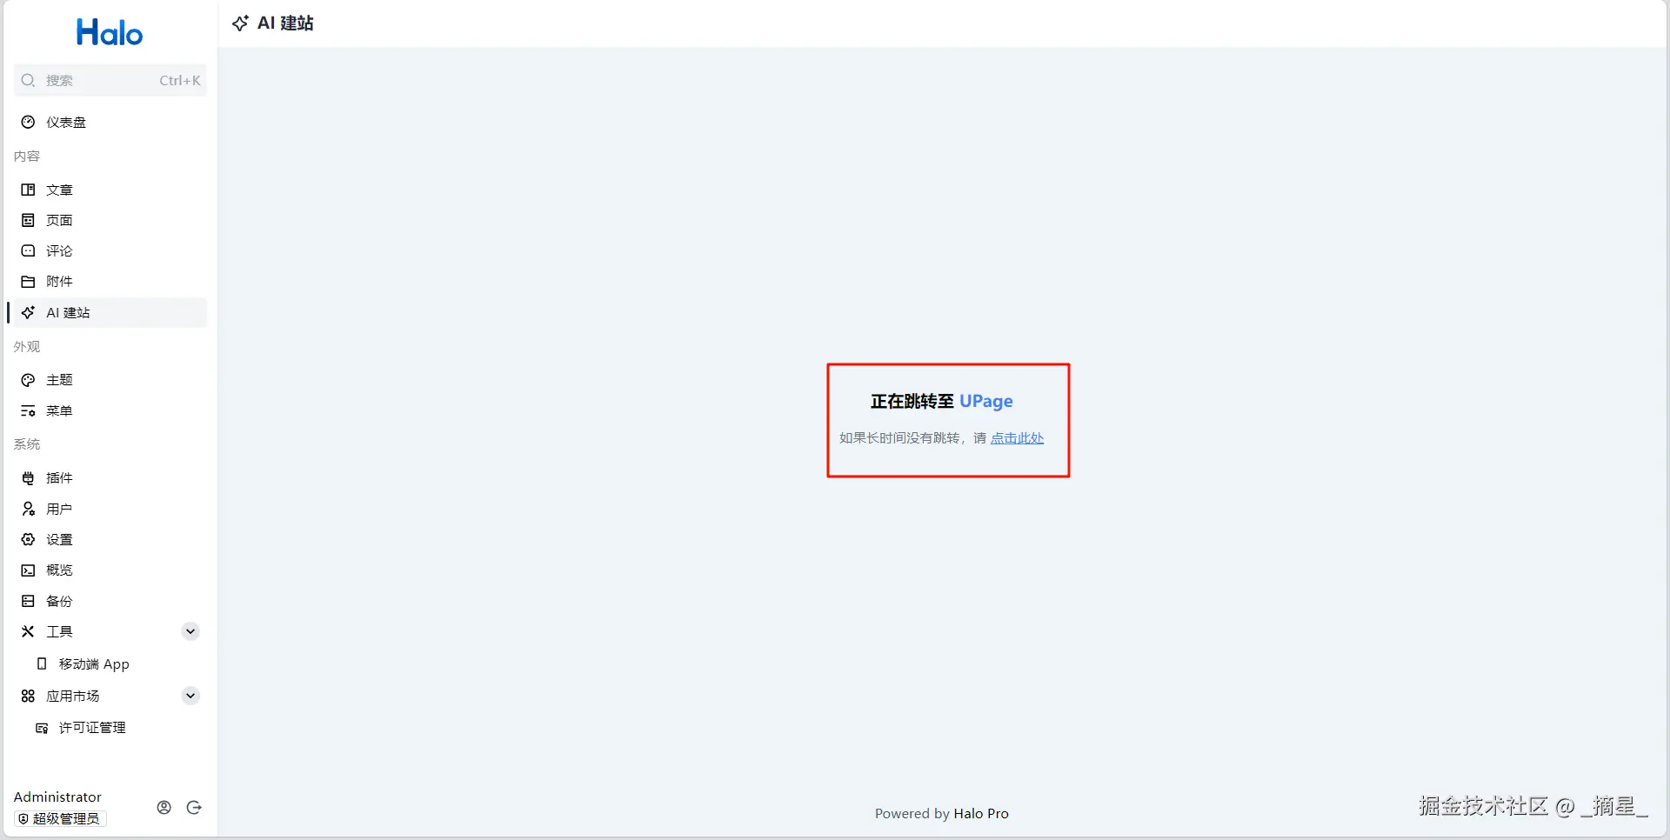Click the 评论 comments icon
The height and width of the screenshot is (840, 1670).
tap(28, 250)
